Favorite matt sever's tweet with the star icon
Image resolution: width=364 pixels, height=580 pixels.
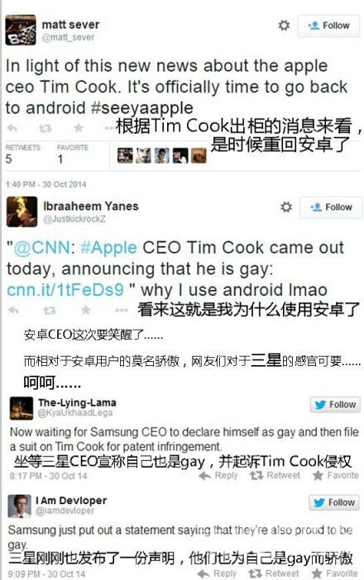[x=78, y=127]
